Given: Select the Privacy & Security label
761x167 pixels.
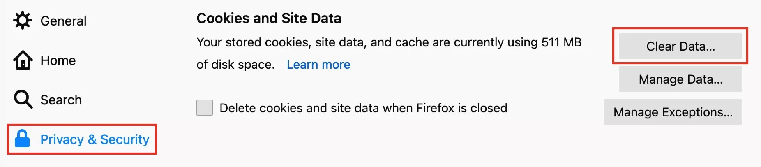Looking at the screenshot, I should (x=95, y=139).
